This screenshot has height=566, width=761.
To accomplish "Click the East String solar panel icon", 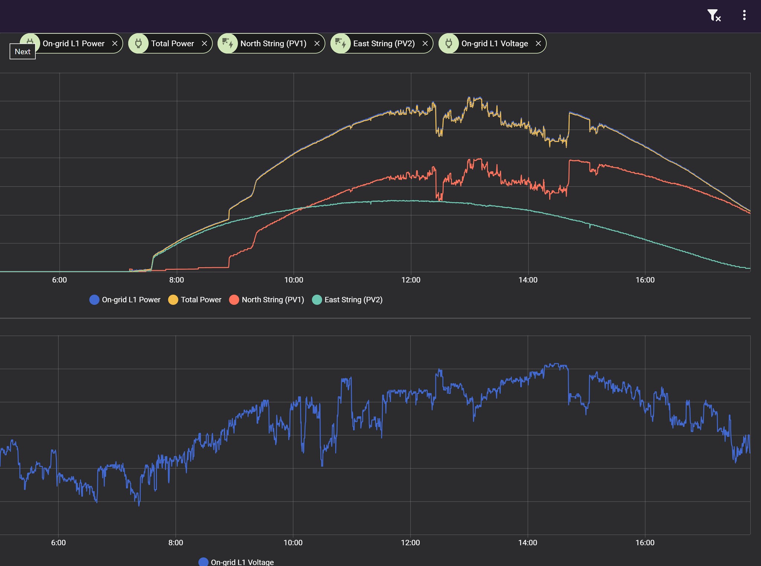I will pyautogui.click(x=341, y=43).
